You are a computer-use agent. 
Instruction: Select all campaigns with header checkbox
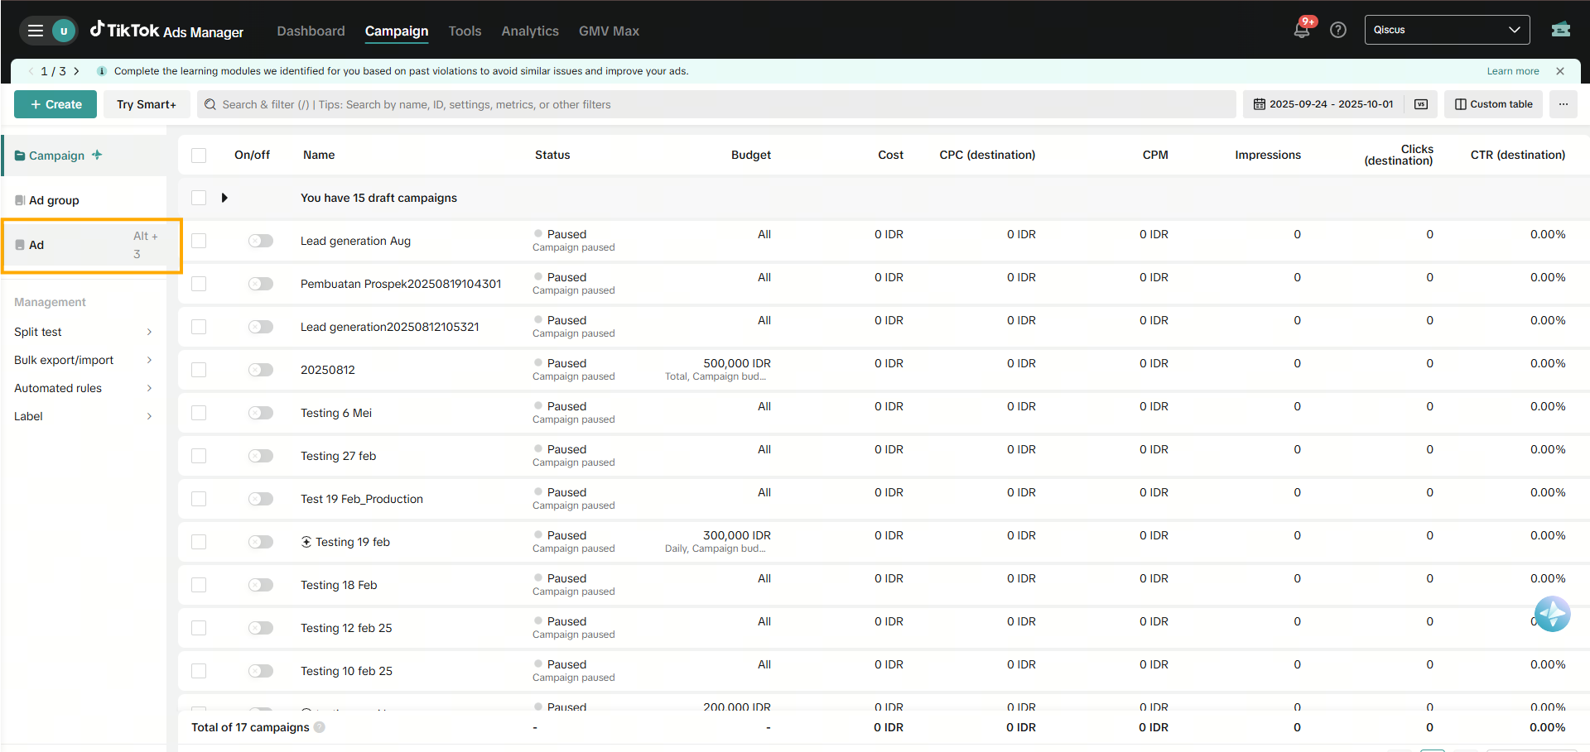tap(199, 156)
